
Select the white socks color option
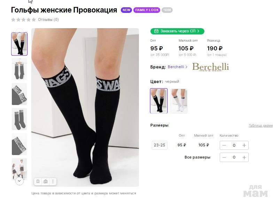click(179, 101)
